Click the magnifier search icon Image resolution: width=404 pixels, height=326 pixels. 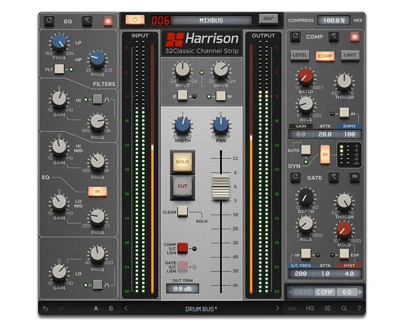coord(344,308)
